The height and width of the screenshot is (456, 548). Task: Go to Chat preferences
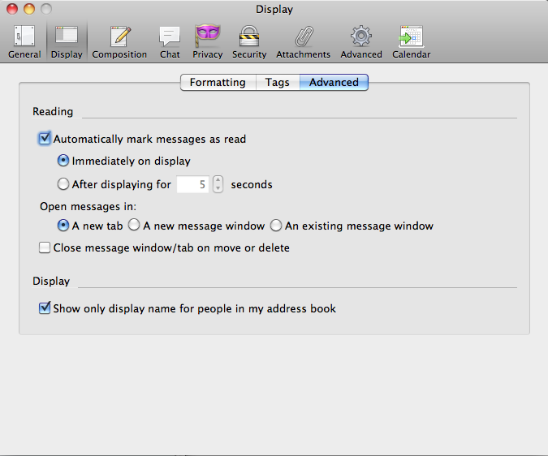point(170,42)
